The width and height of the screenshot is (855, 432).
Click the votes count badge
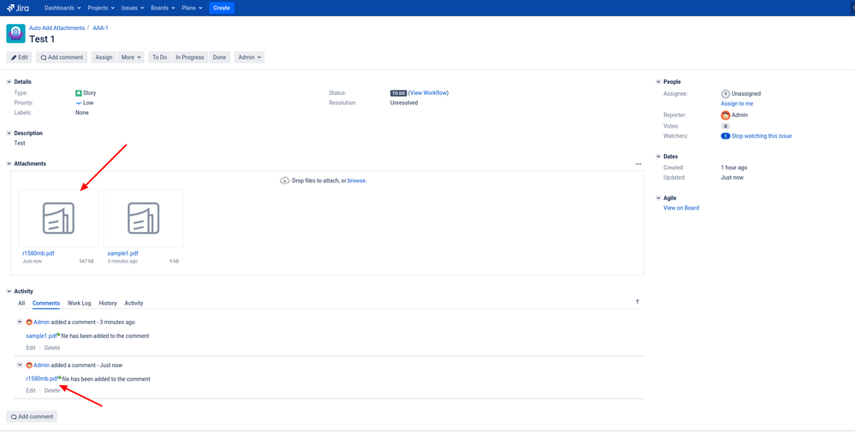click(725, 126)
